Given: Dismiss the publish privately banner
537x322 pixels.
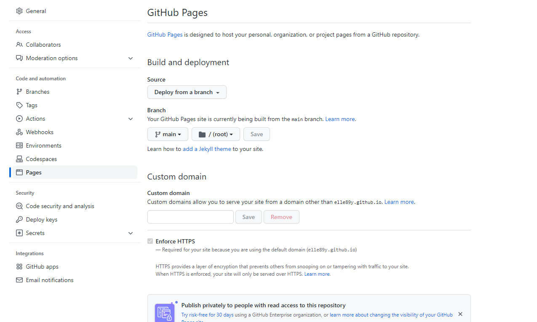Looking at the screenshot, I should [x=460, y=314].
